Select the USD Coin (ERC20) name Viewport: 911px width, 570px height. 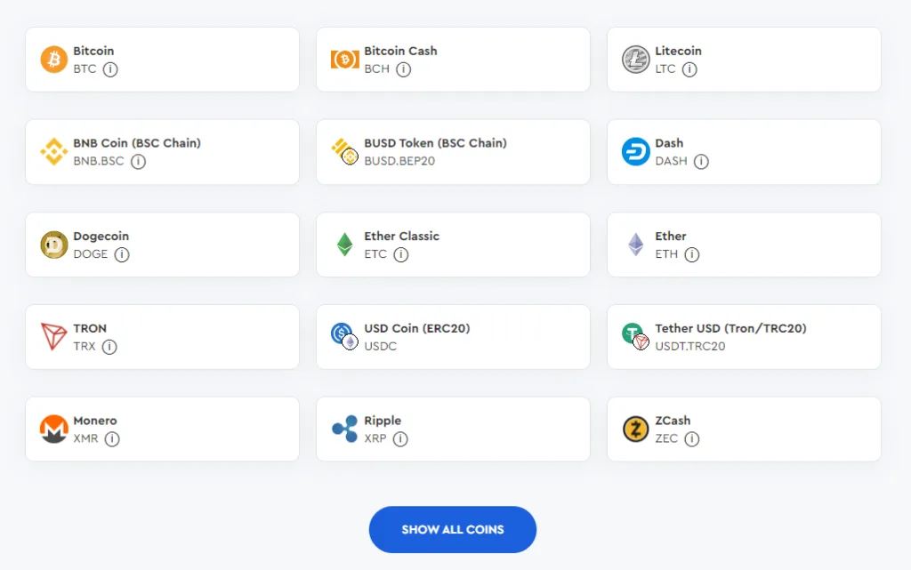[x=417, y=328]
